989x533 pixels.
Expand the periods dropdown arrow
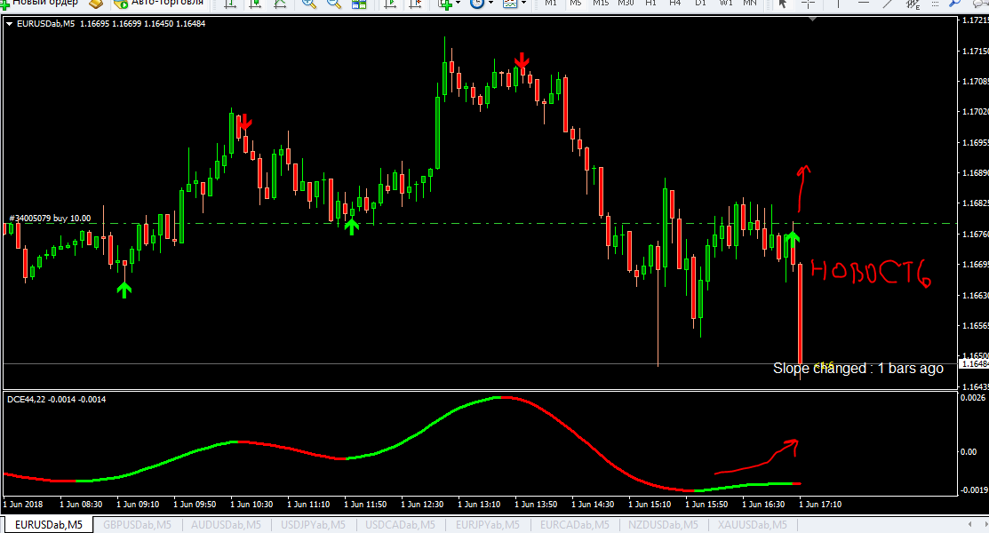[x=491, y=4]
